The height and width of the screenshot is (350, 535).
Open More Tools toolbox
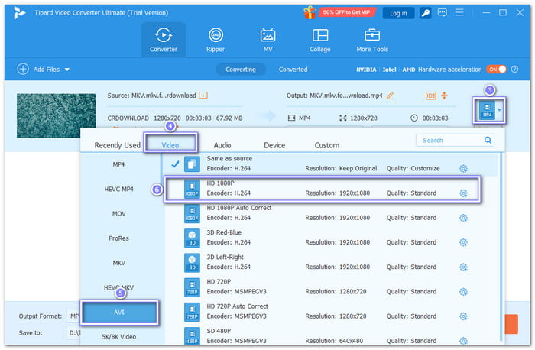[x=372, y=40]
